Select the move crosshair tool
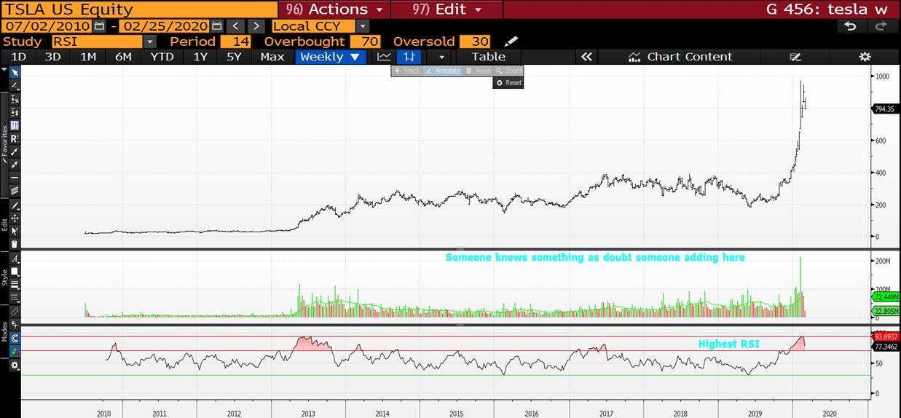Screen dimensions: 901x418 click(x=15, y=218)
